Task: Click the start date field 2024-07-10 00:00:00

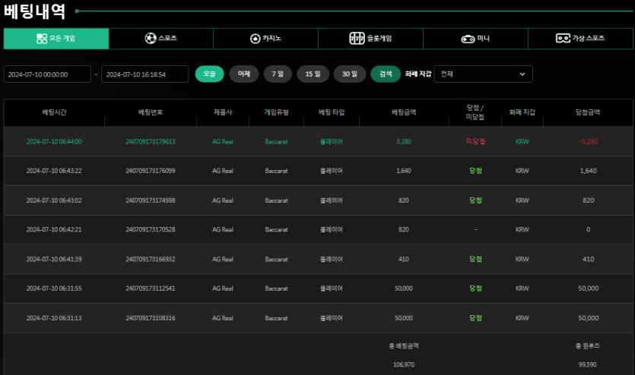Action: tap(47, 74)
